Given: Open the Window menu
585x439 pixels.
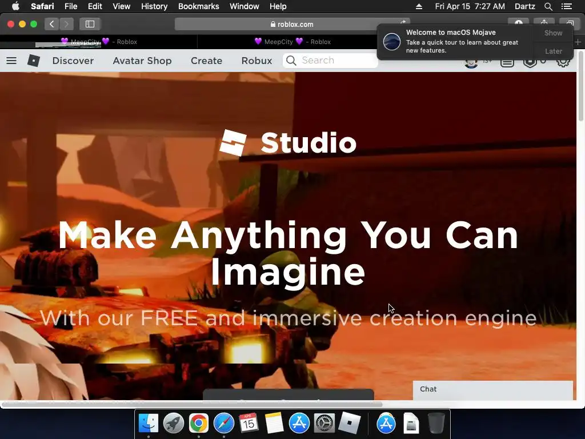Looking at the screenshot, I should [245, 6].
